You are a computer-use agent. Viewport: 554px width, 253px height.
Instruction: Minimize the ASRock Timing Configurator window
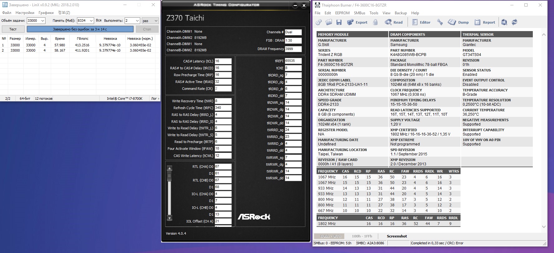click(x=295, y=6)
